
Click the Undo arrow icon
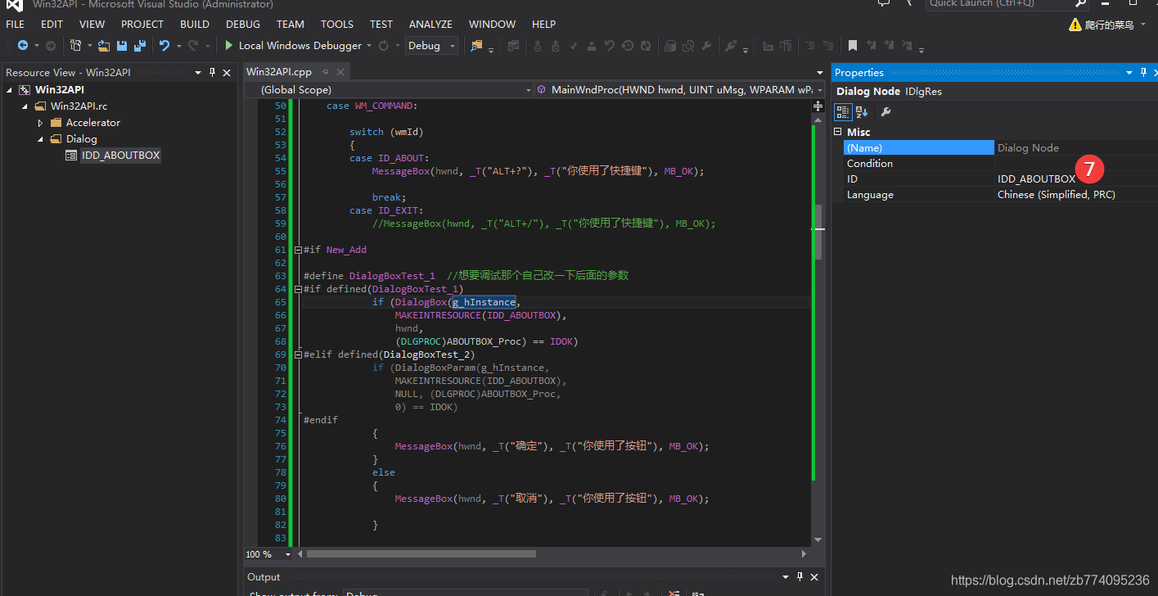point(164,46)
